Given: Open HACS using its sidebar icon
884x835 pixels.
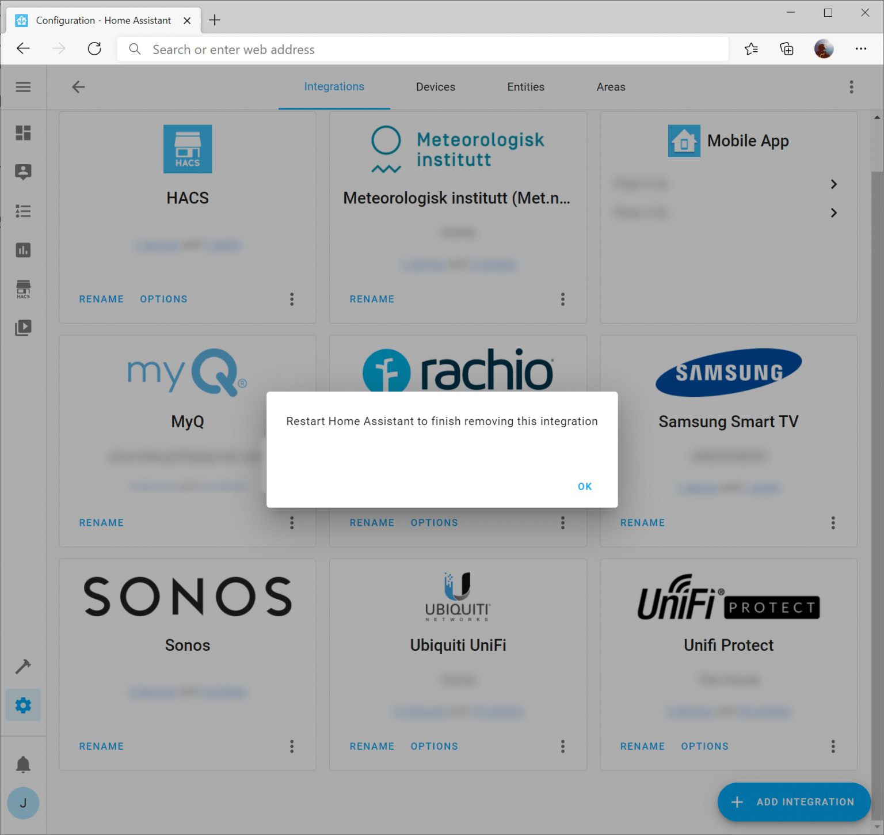Looking at the screenshot, I should point(23,289).
